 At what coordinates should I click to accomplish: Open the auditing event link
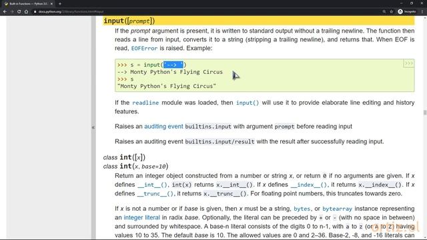click(x=163, y=127)
